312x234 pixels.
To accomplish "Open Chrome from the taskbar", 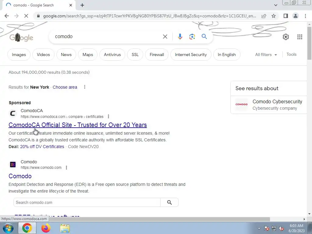I will click(x=27, y=228).
